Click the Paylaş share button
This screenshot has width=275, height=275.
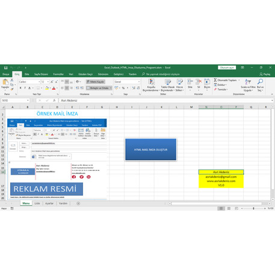coord(265,74)
